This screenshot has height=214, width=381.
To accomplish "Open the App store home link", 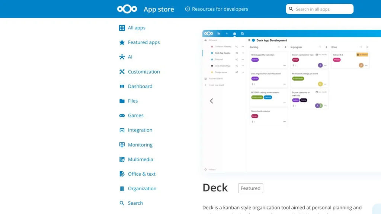I will [159, 9].
